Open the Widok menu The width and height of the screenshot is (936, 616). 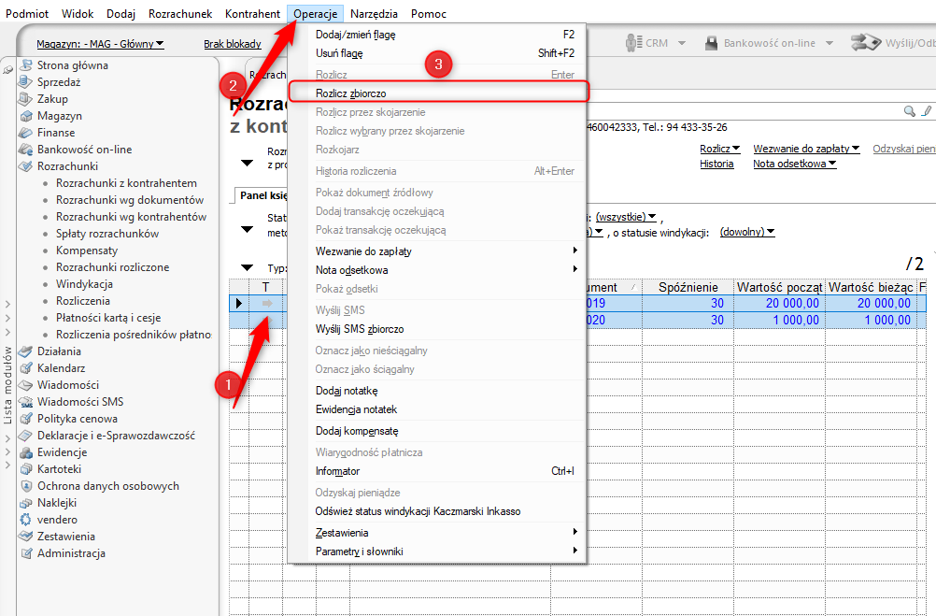click(x=78, y=14)
